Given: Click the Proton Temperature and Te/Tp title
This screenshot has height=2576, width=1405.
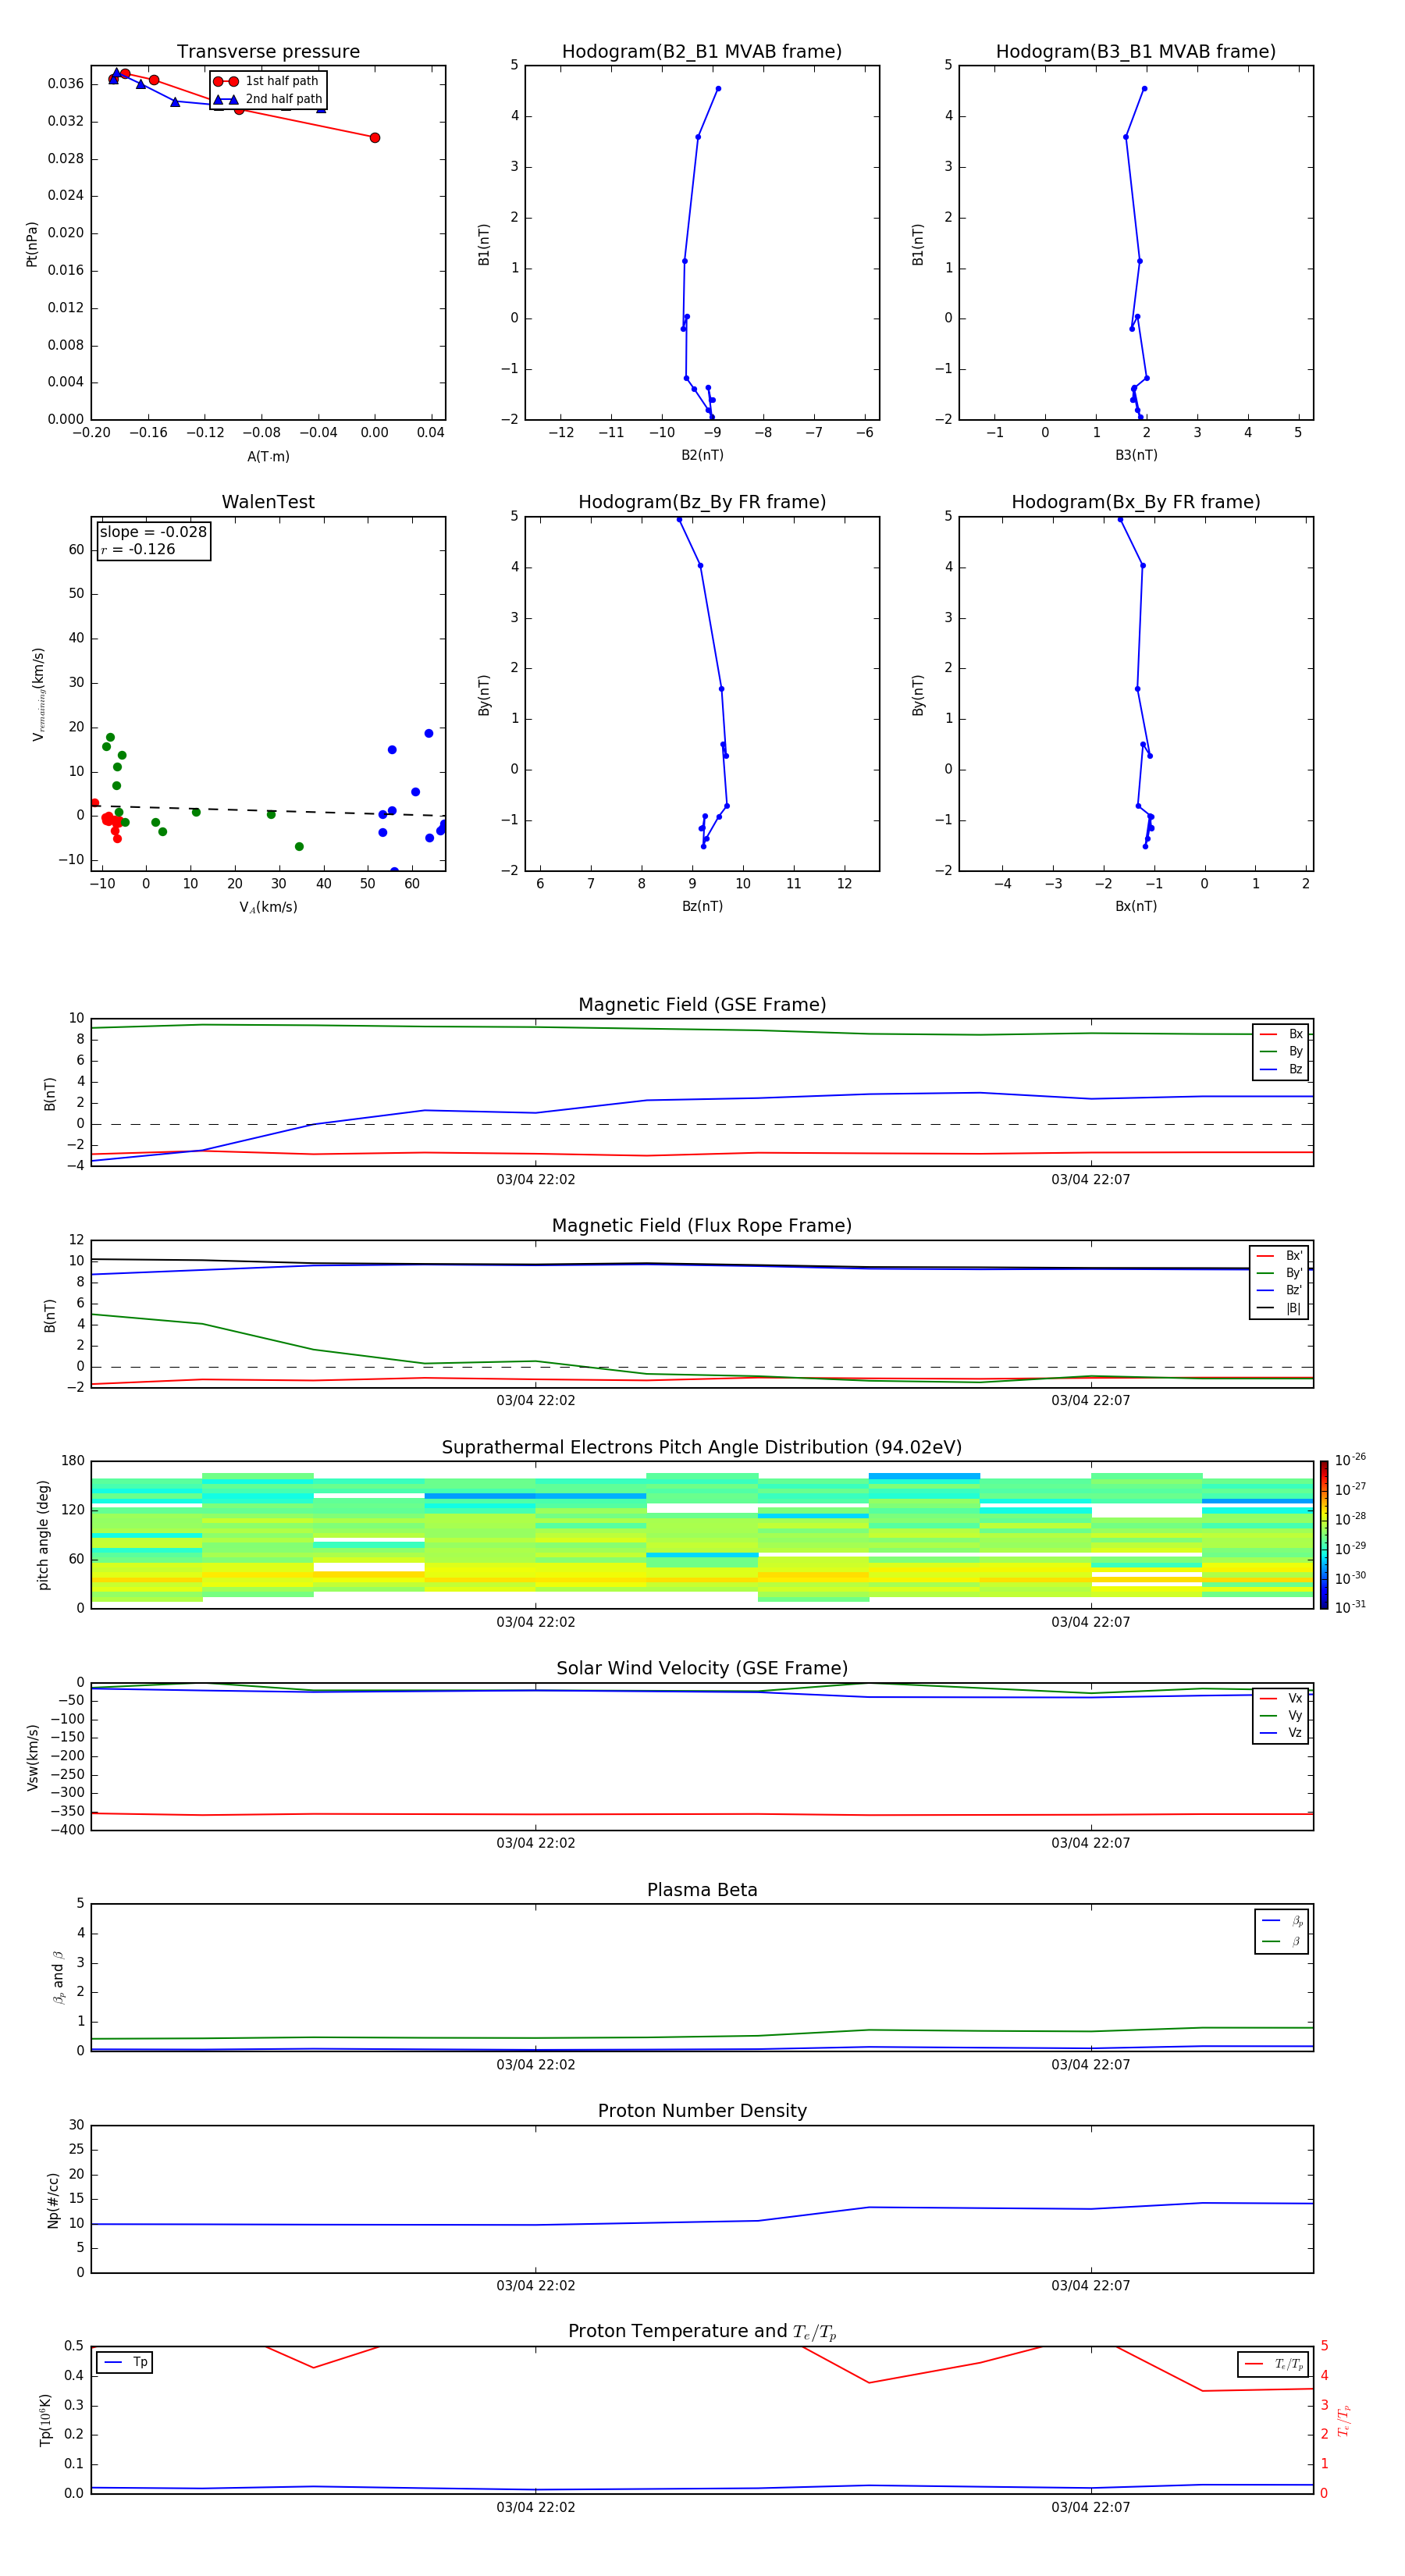Looking at the screenshot, I should pos(702,2332).
